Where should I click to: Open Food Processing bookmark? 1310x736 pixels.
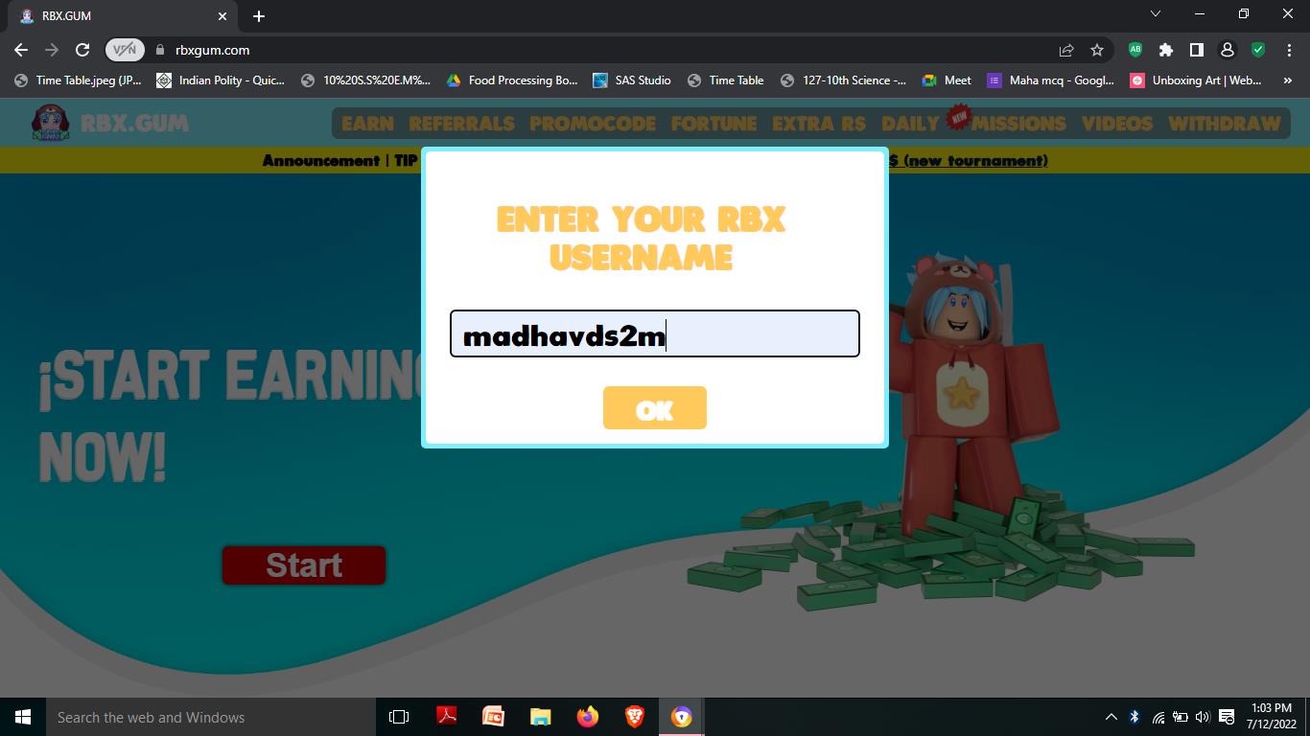(x=512, y=80)
